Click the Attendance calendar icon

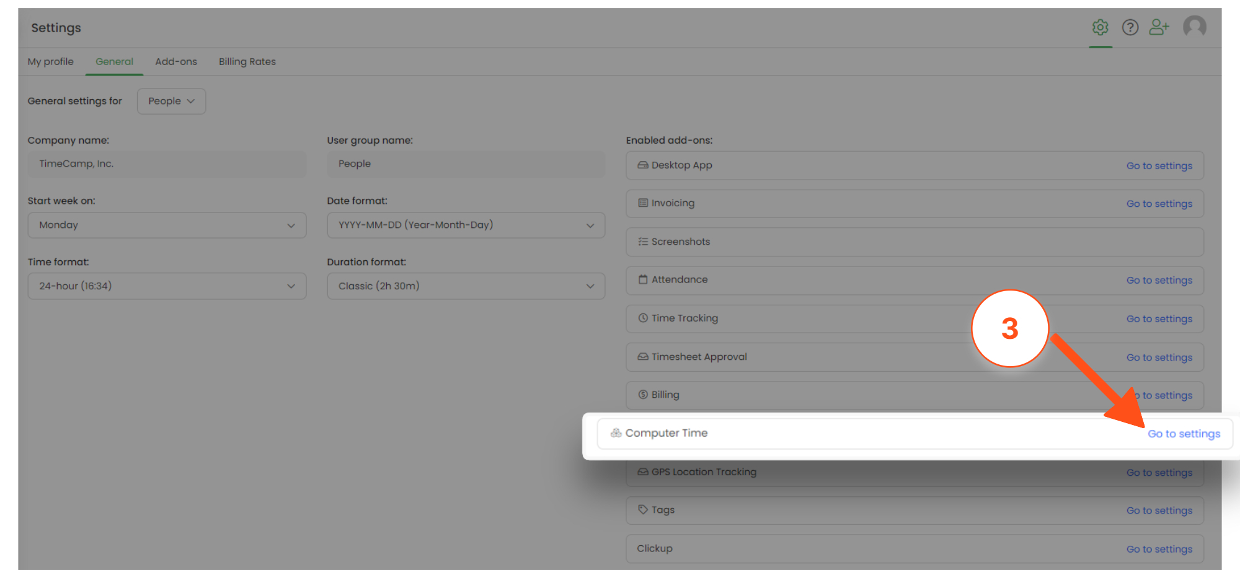[643, 280]
